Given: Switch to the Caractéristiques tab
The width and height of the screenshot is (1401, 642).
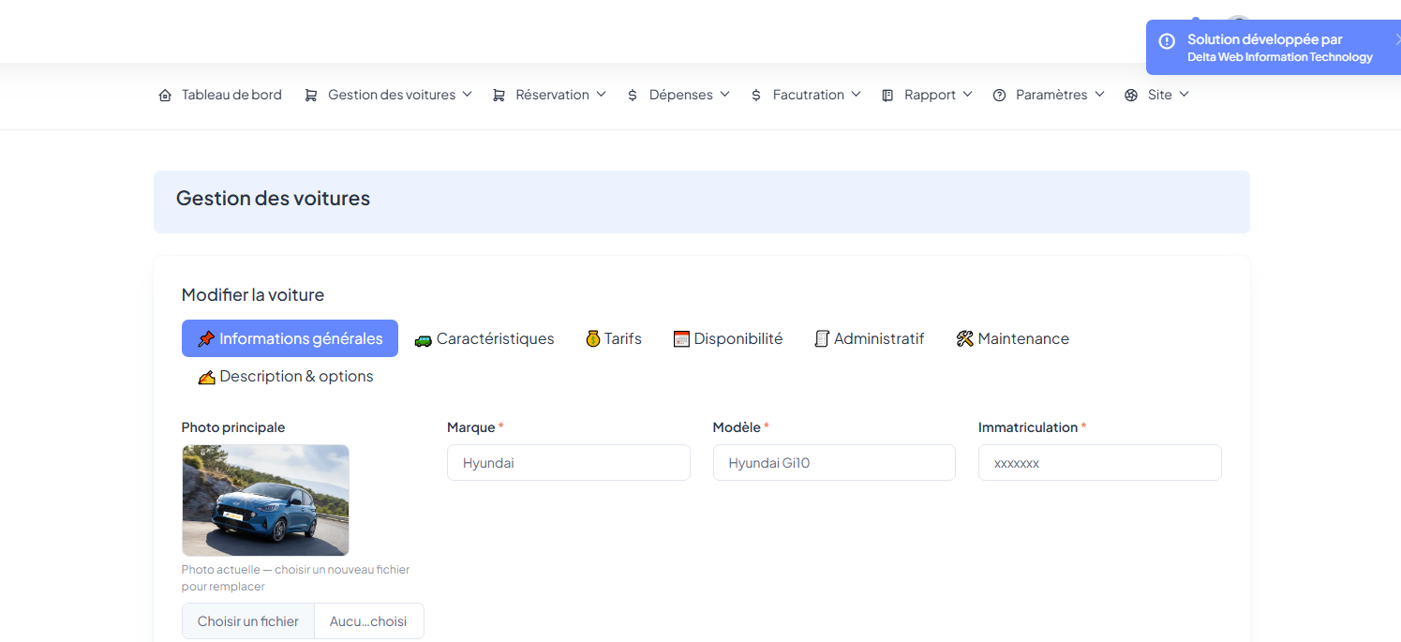Looking at the screenshot, I should [x=484, y=338].
